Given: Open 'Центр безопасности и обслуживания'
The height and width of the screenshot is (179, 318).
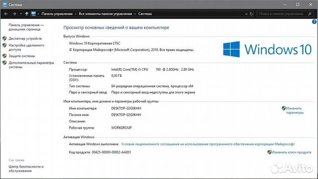Looking at the screenshot, I should [26, 169].
